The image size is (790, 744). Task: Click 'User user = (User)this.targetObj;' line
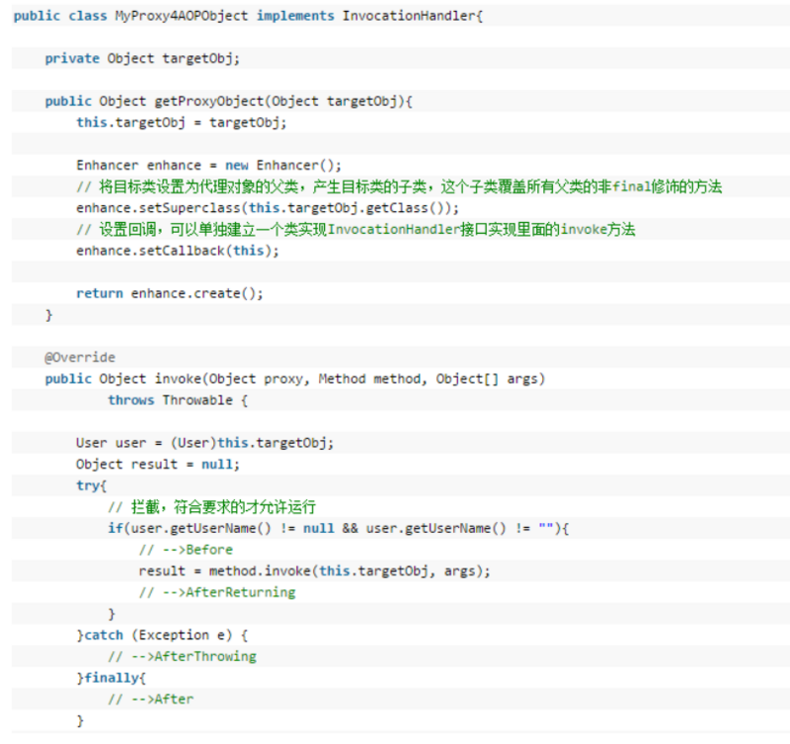pos(205,443)
